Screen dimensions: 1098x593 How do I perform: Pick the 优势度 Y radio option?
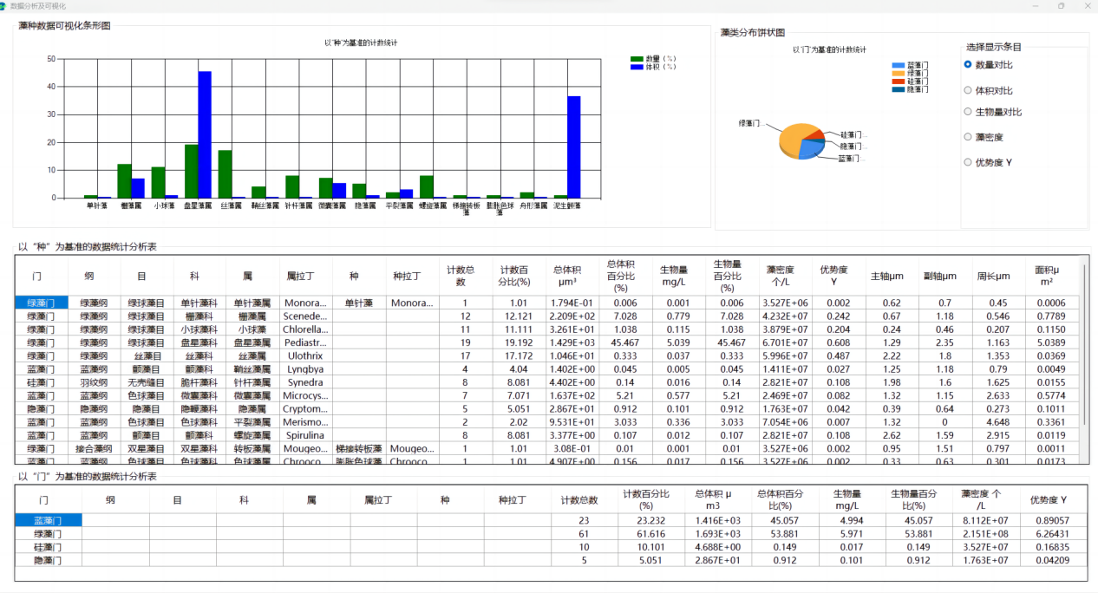(x=968, y=162)
